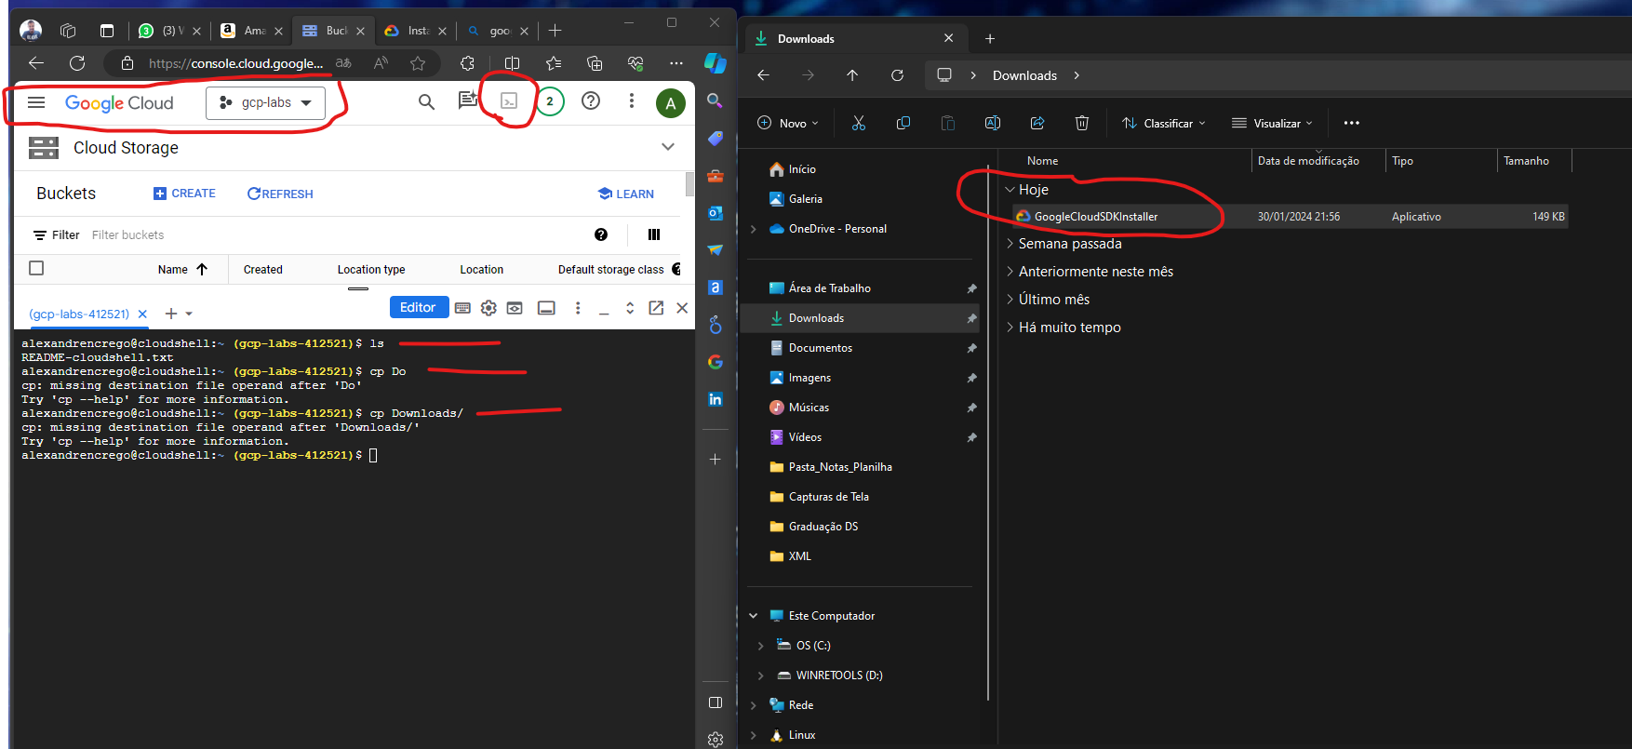This screenshot has height=749, width=1632.
Task: Open bucket column display options icon
Action: click(654, 234)
